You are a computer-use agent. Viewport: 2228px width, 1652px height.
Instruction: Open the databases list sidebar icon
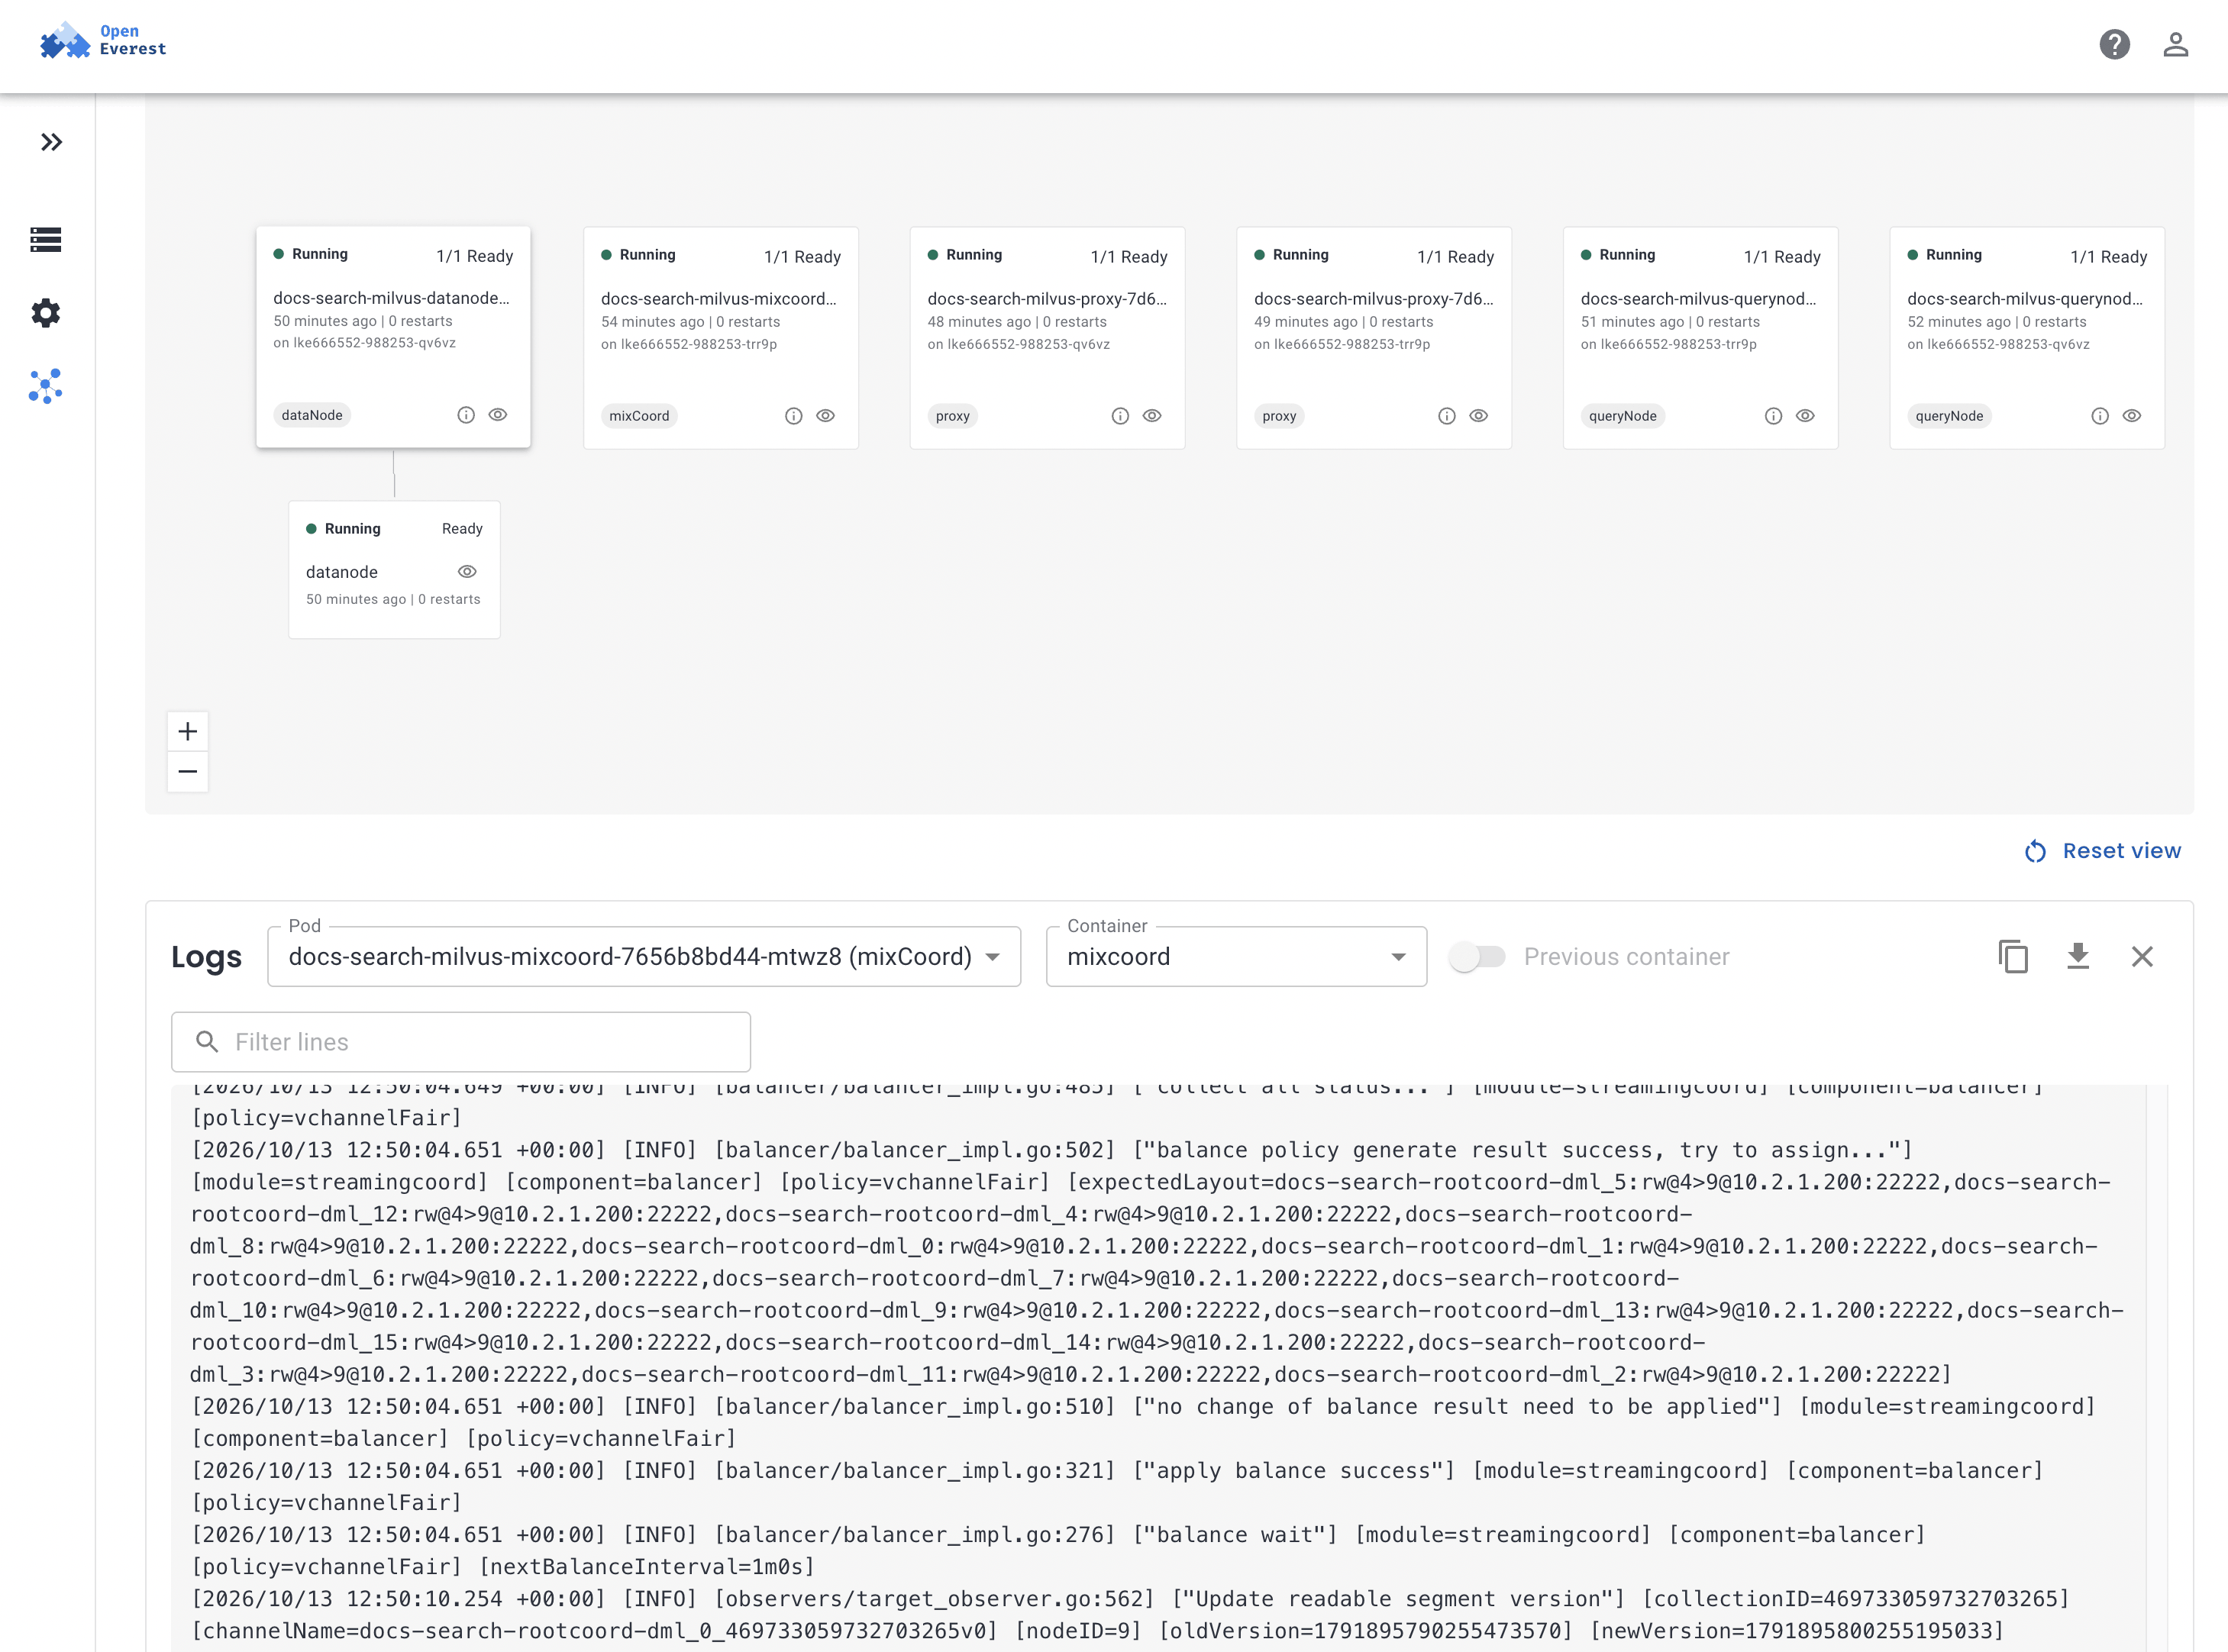pos(46,240)
